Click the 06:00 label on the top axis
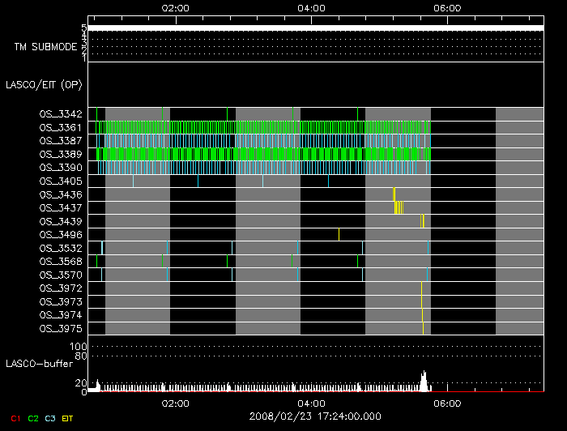 click(447, 8)
